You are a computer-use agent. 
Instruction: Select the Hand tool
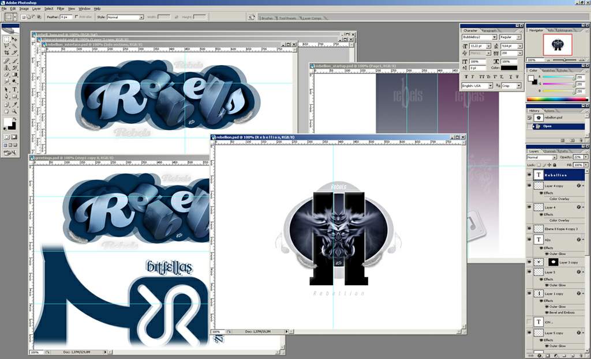point(6,111)
